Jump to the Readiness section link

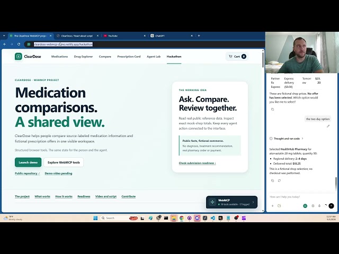pos(84,196)
